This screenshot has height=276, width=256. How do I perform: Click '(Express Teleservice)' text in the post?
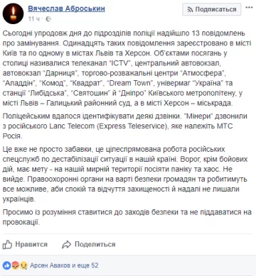[132, 126]
